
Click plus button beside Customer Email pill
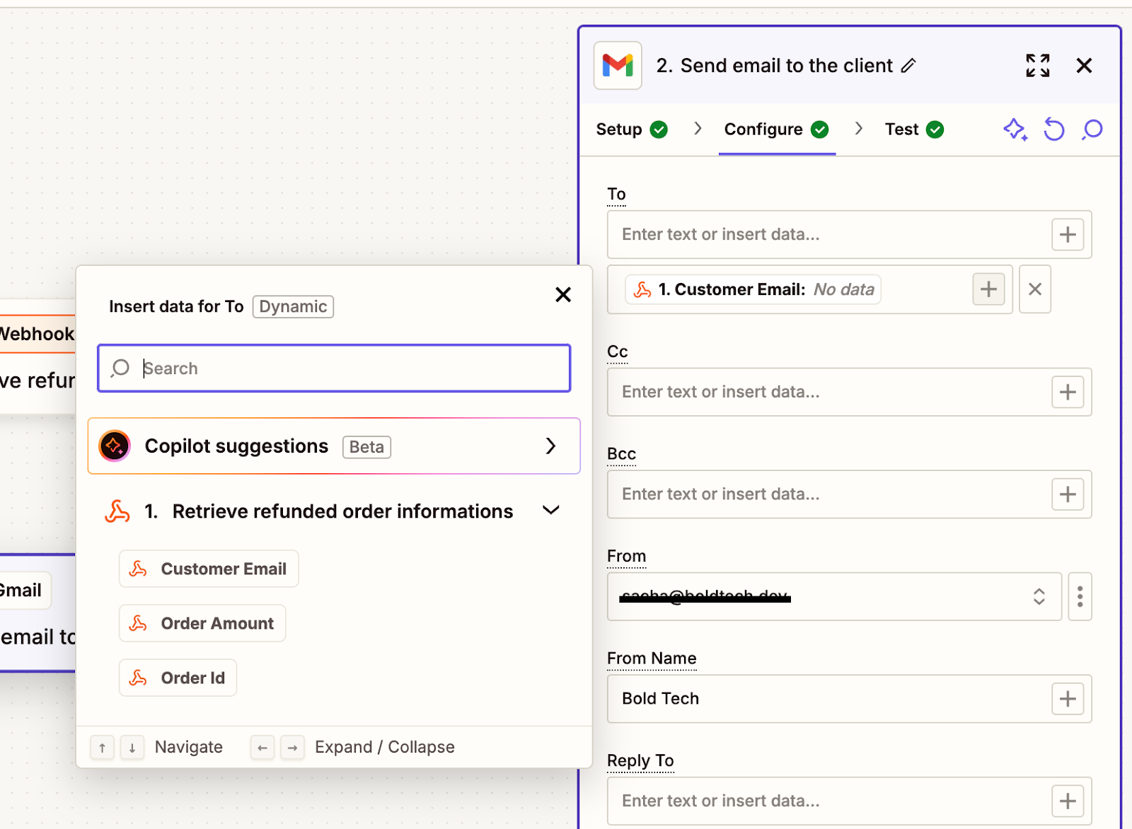coord(988,289)
